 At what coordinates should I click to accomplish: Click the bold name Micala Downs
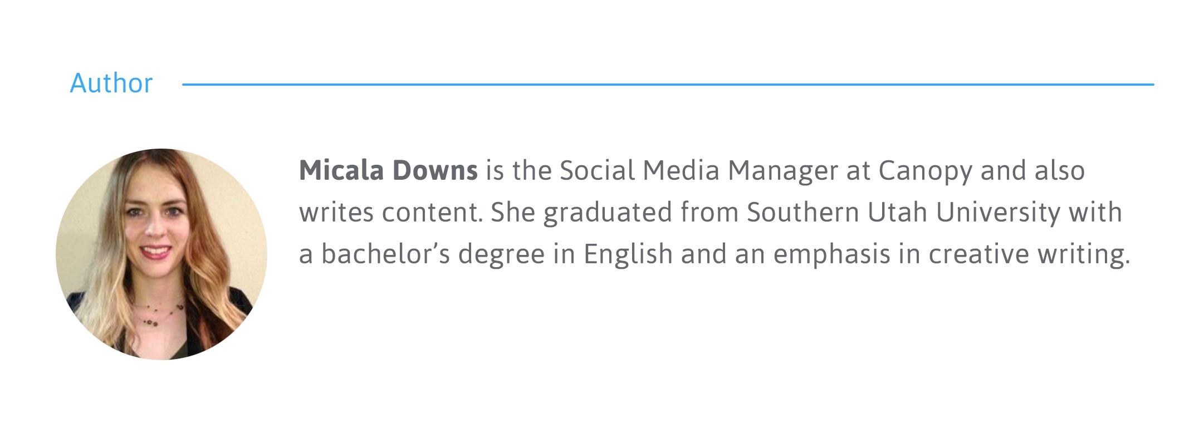tap(388, 170)
